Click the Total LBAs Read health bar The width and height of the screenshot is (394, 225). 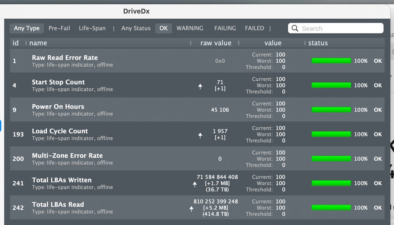[331, 207]
